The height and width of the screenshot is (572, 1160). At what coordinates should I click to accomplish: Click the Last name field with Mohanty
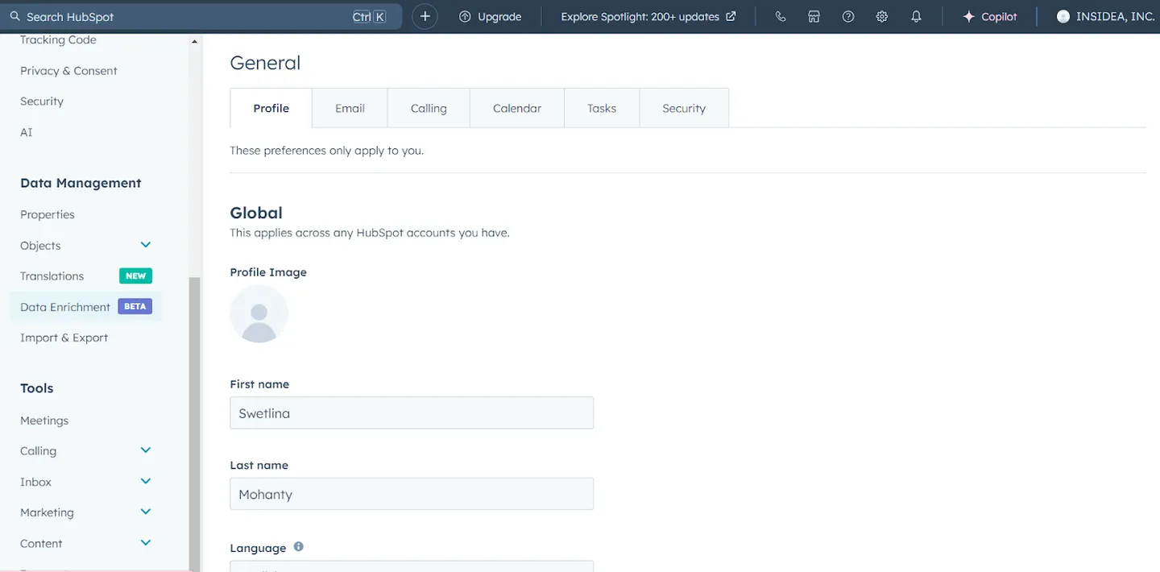(x=412, y=494)
